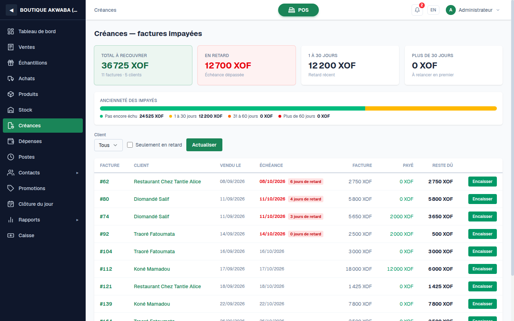Viewport: 514px width, 321px height.
Task: Open the Promotions menu item
Action: 43,188
